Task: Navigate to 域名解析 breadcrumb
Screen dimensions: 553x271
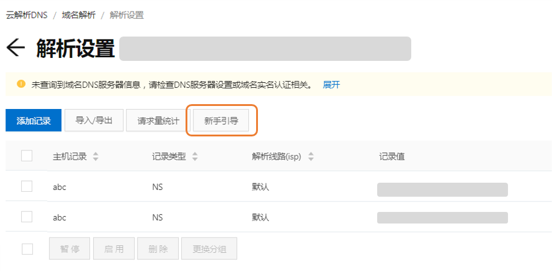Action: pos(78,15)
